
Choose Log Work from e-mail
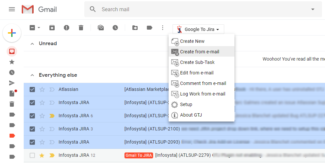tap(203, 94)
